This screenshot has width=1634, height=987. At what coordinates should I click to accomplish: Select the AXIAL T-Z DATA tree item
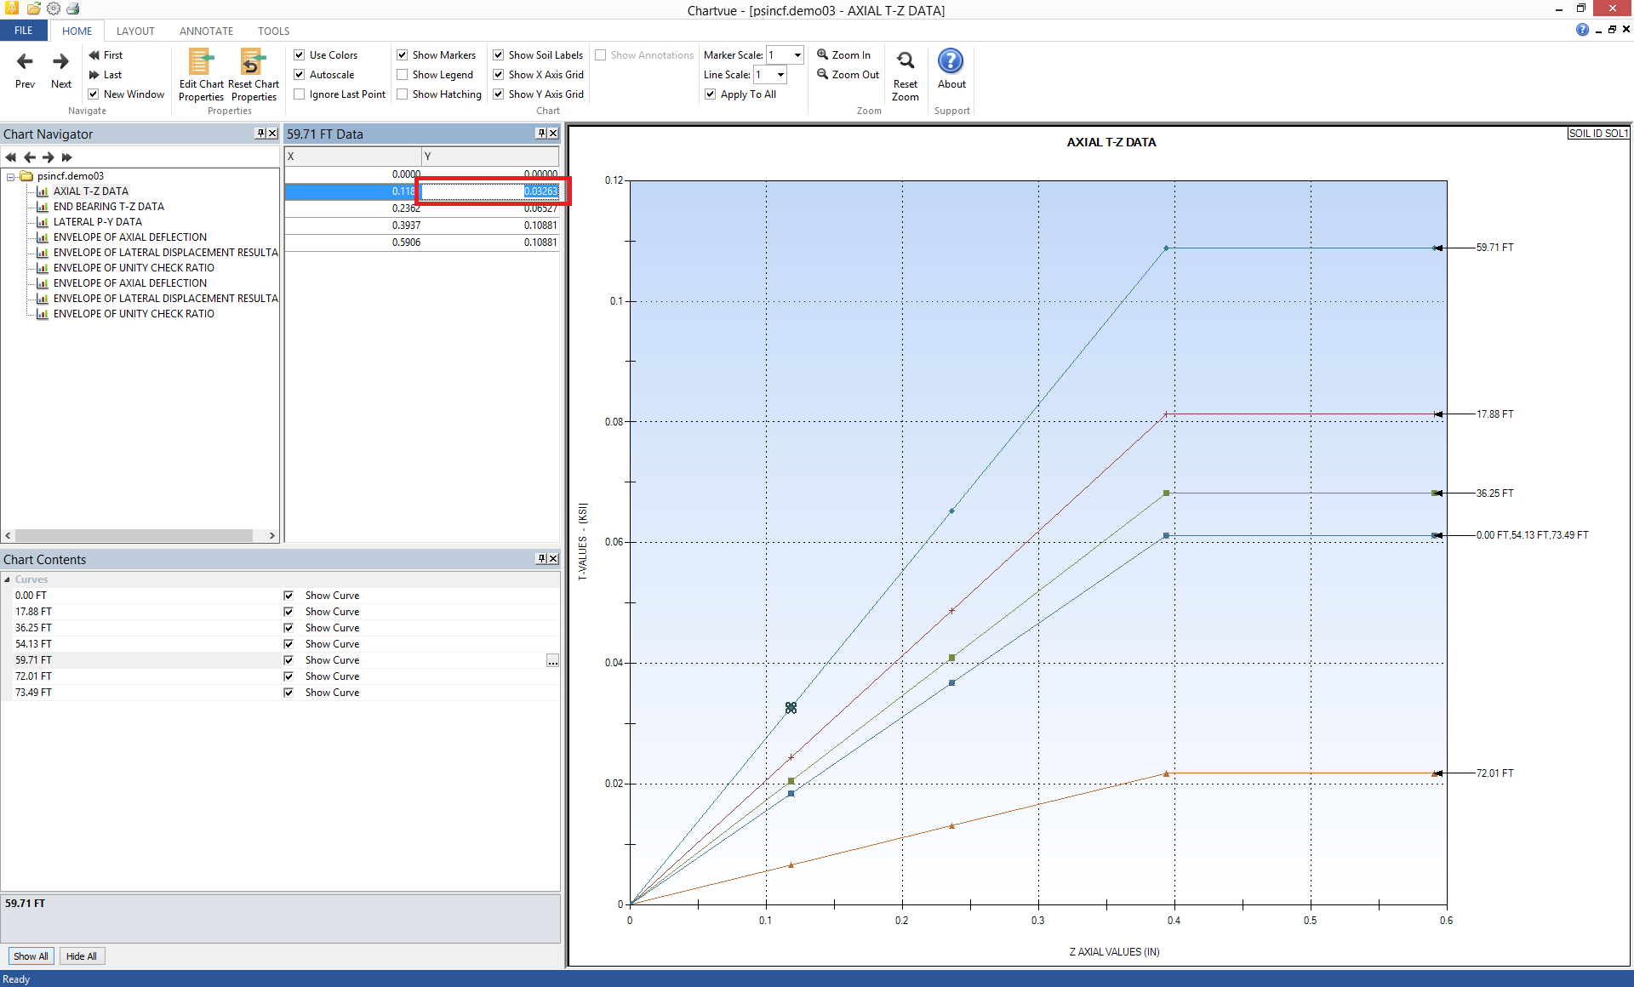click(x=90, y=191)
